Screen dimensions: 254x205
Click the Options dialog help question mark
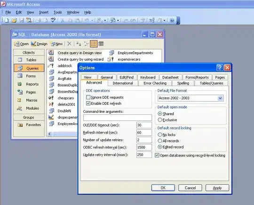click(x=220, y=68)
